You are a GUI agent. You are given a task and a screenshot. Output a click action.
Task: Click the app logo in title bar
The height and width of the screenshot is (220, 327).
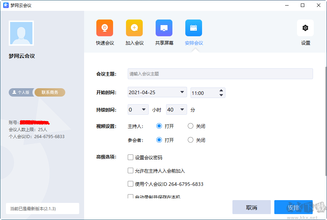click(x=6, y=5)
